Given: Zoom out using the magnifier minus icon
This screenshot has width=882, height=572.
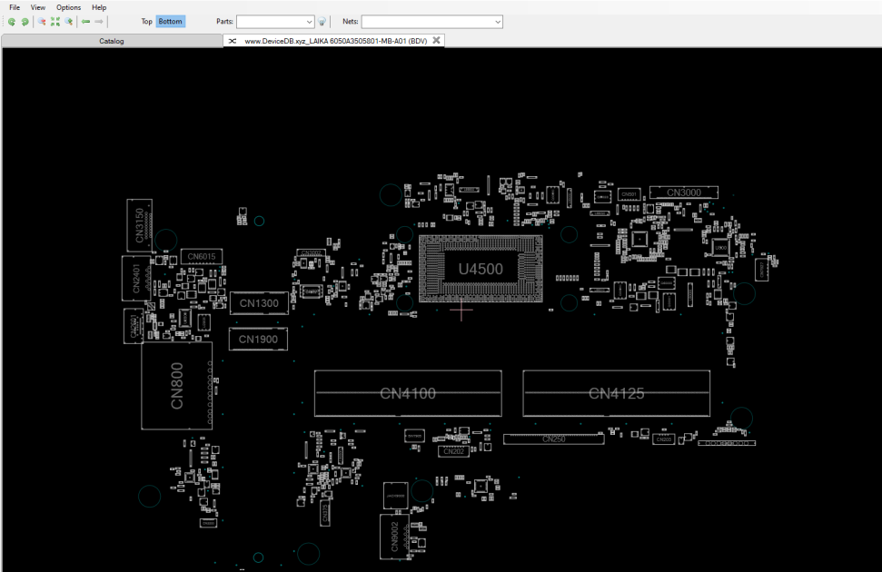Looking at the screenshot, I should click(x=42, y=22).
